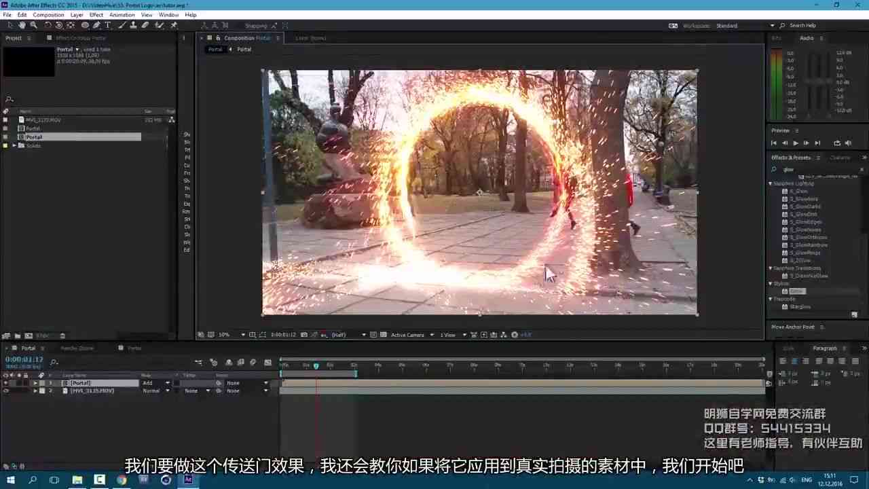Viewport: 869px width, 489px height.
Task: Expand the Solids folder in Project
Action: (x=14, y=145)
